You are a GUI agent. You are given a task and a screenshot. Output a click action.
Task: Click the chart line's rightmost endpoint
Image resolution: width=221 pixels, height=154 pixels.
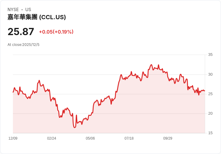click(x=205, y=91)
